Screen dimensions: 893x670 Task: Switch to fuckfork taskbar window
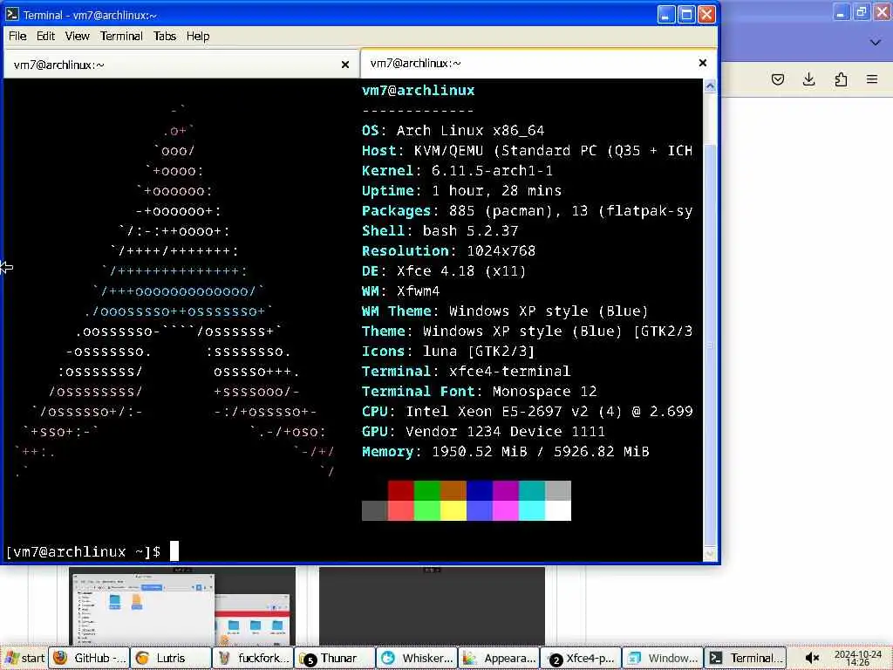[x=253, y=658]
